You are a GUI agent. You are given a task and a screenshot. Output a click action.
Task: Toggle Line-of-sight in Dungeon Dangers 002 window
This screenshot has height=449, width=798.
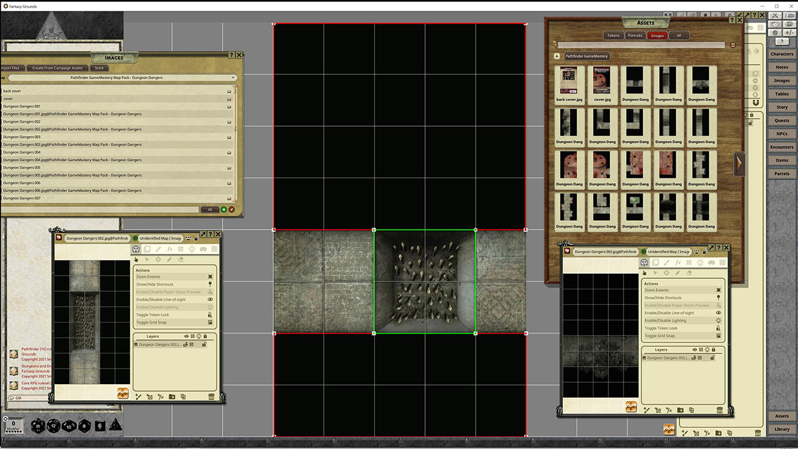coord(175,299)
